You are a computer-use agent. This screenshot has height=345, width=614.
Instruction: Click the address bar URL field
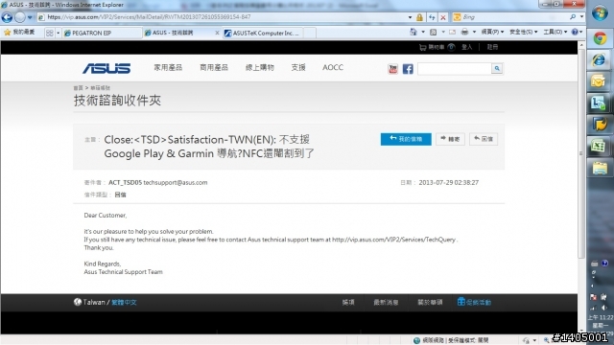[x=223, y=17]
